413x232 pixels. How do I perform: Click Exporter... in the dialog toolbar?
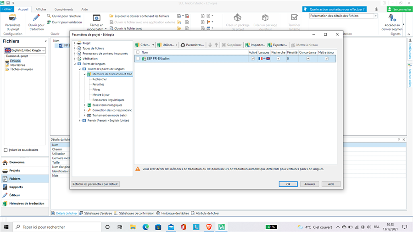(277, 45)
